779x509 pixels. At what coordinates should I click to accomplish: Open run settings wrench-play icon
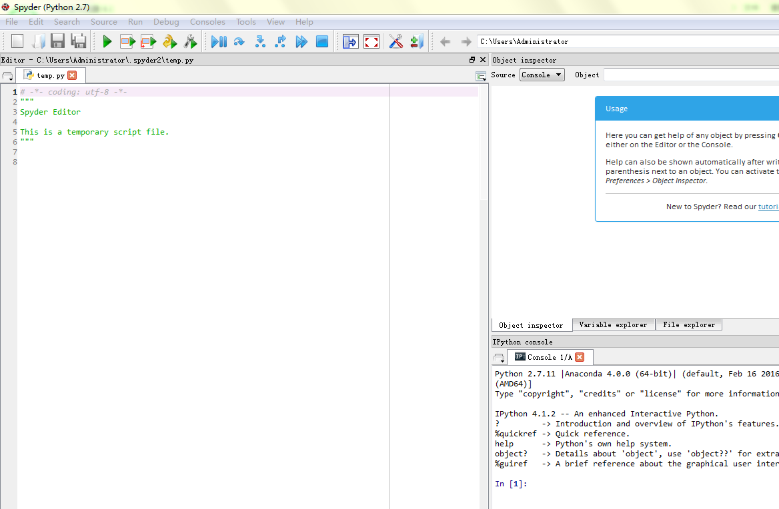tap(190, 41)
